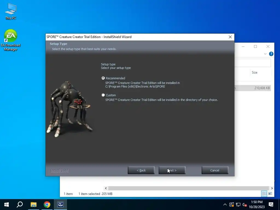This screenshot has height=210, width=280.
Task: Switch to installer taskbar icon
Action: point(60,205)
